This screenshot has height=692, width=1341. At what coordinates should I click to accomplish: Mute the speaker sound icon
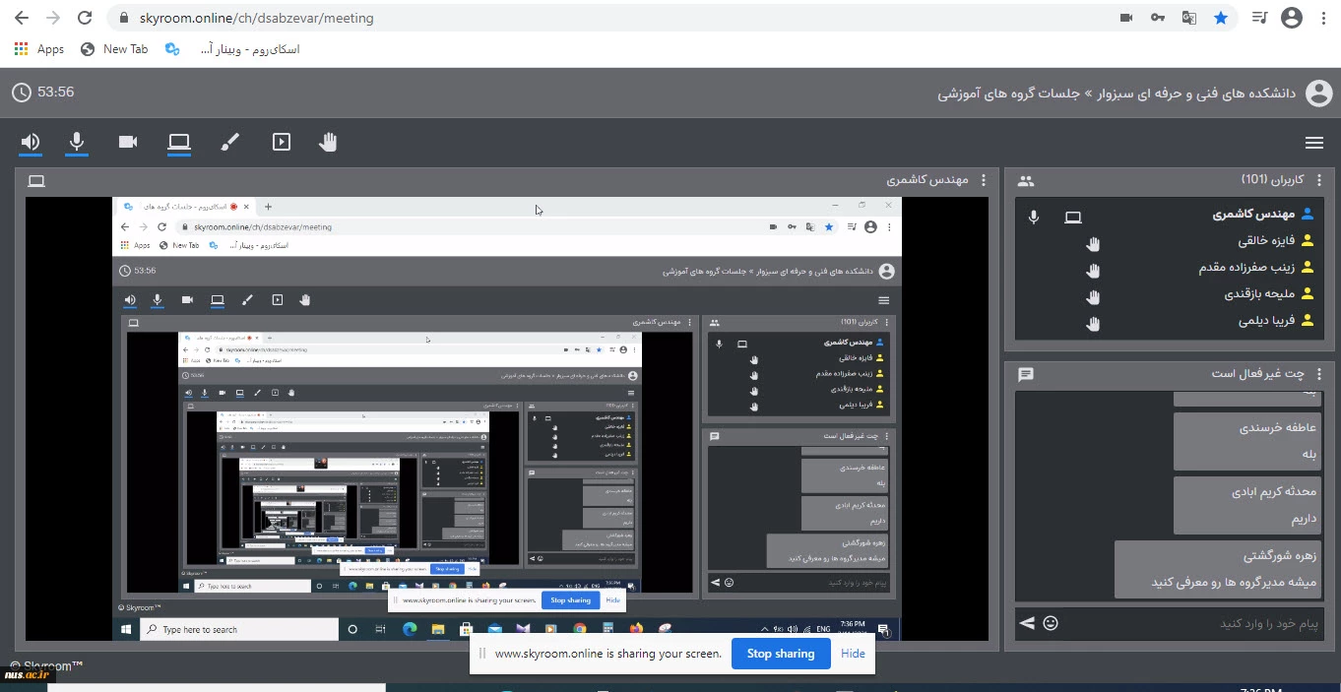(31, 143)
